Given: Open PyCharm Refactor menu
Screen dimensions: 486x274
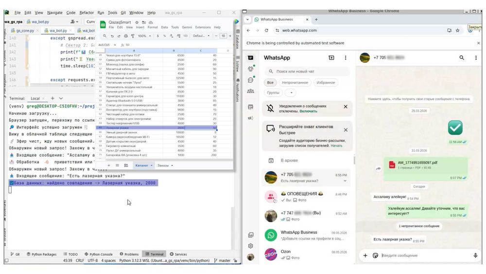Looking at the screenshot, I should pyautogui.click(x=87, y=13).
